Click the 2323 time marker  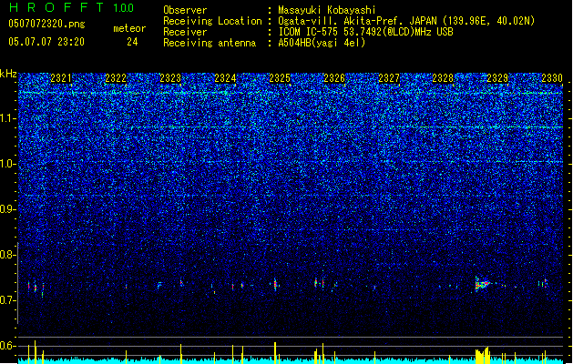(x=170, y=78)
